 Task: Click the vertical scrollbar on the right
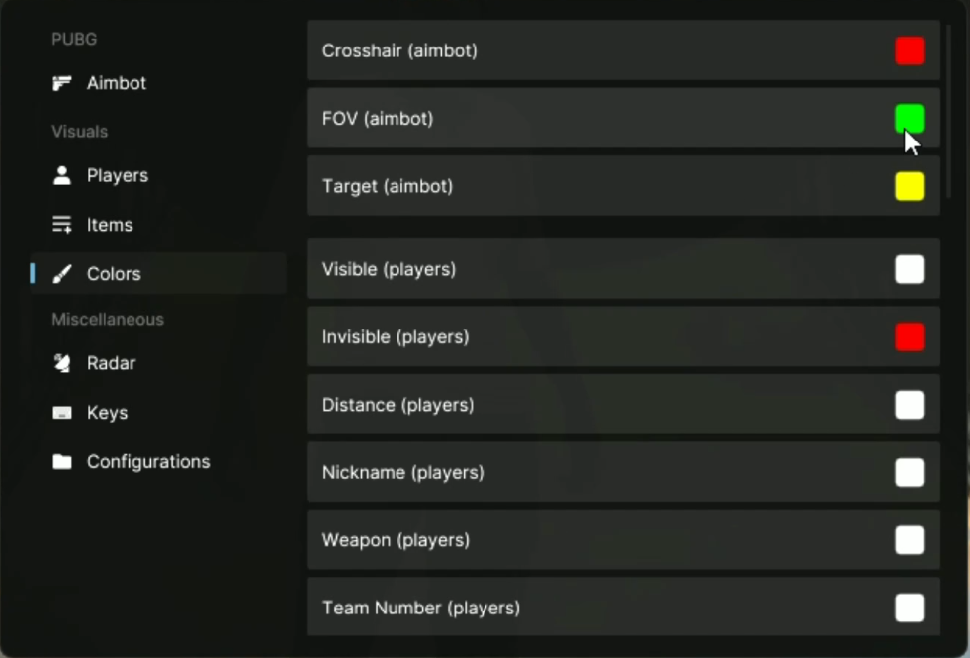coord(949,109)
